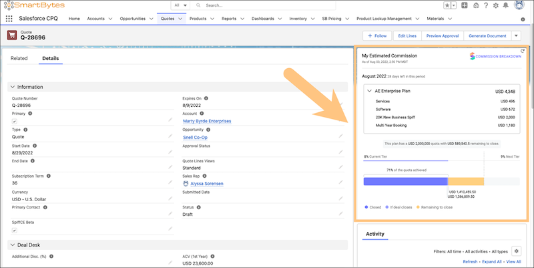This screenshot has height=268, width=534.
Task: Open the Dashboards nav tab
Action: click(262, 19)
